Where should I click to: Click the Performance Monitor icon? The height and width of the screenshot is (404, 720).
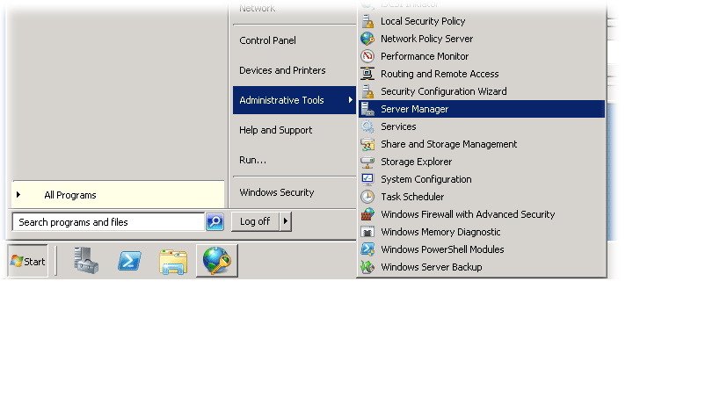point(367,56)
